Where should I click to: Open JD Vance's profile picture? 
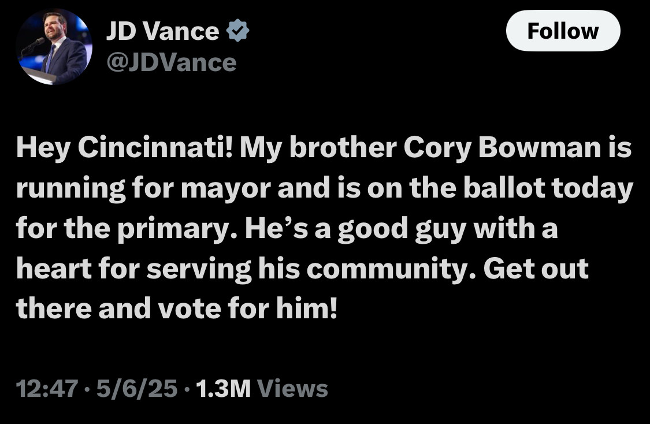tap(54, 46)
